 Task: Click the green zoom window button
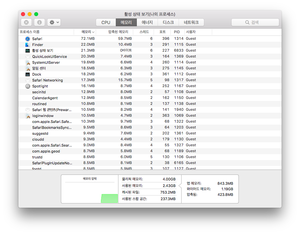[36, 14]
